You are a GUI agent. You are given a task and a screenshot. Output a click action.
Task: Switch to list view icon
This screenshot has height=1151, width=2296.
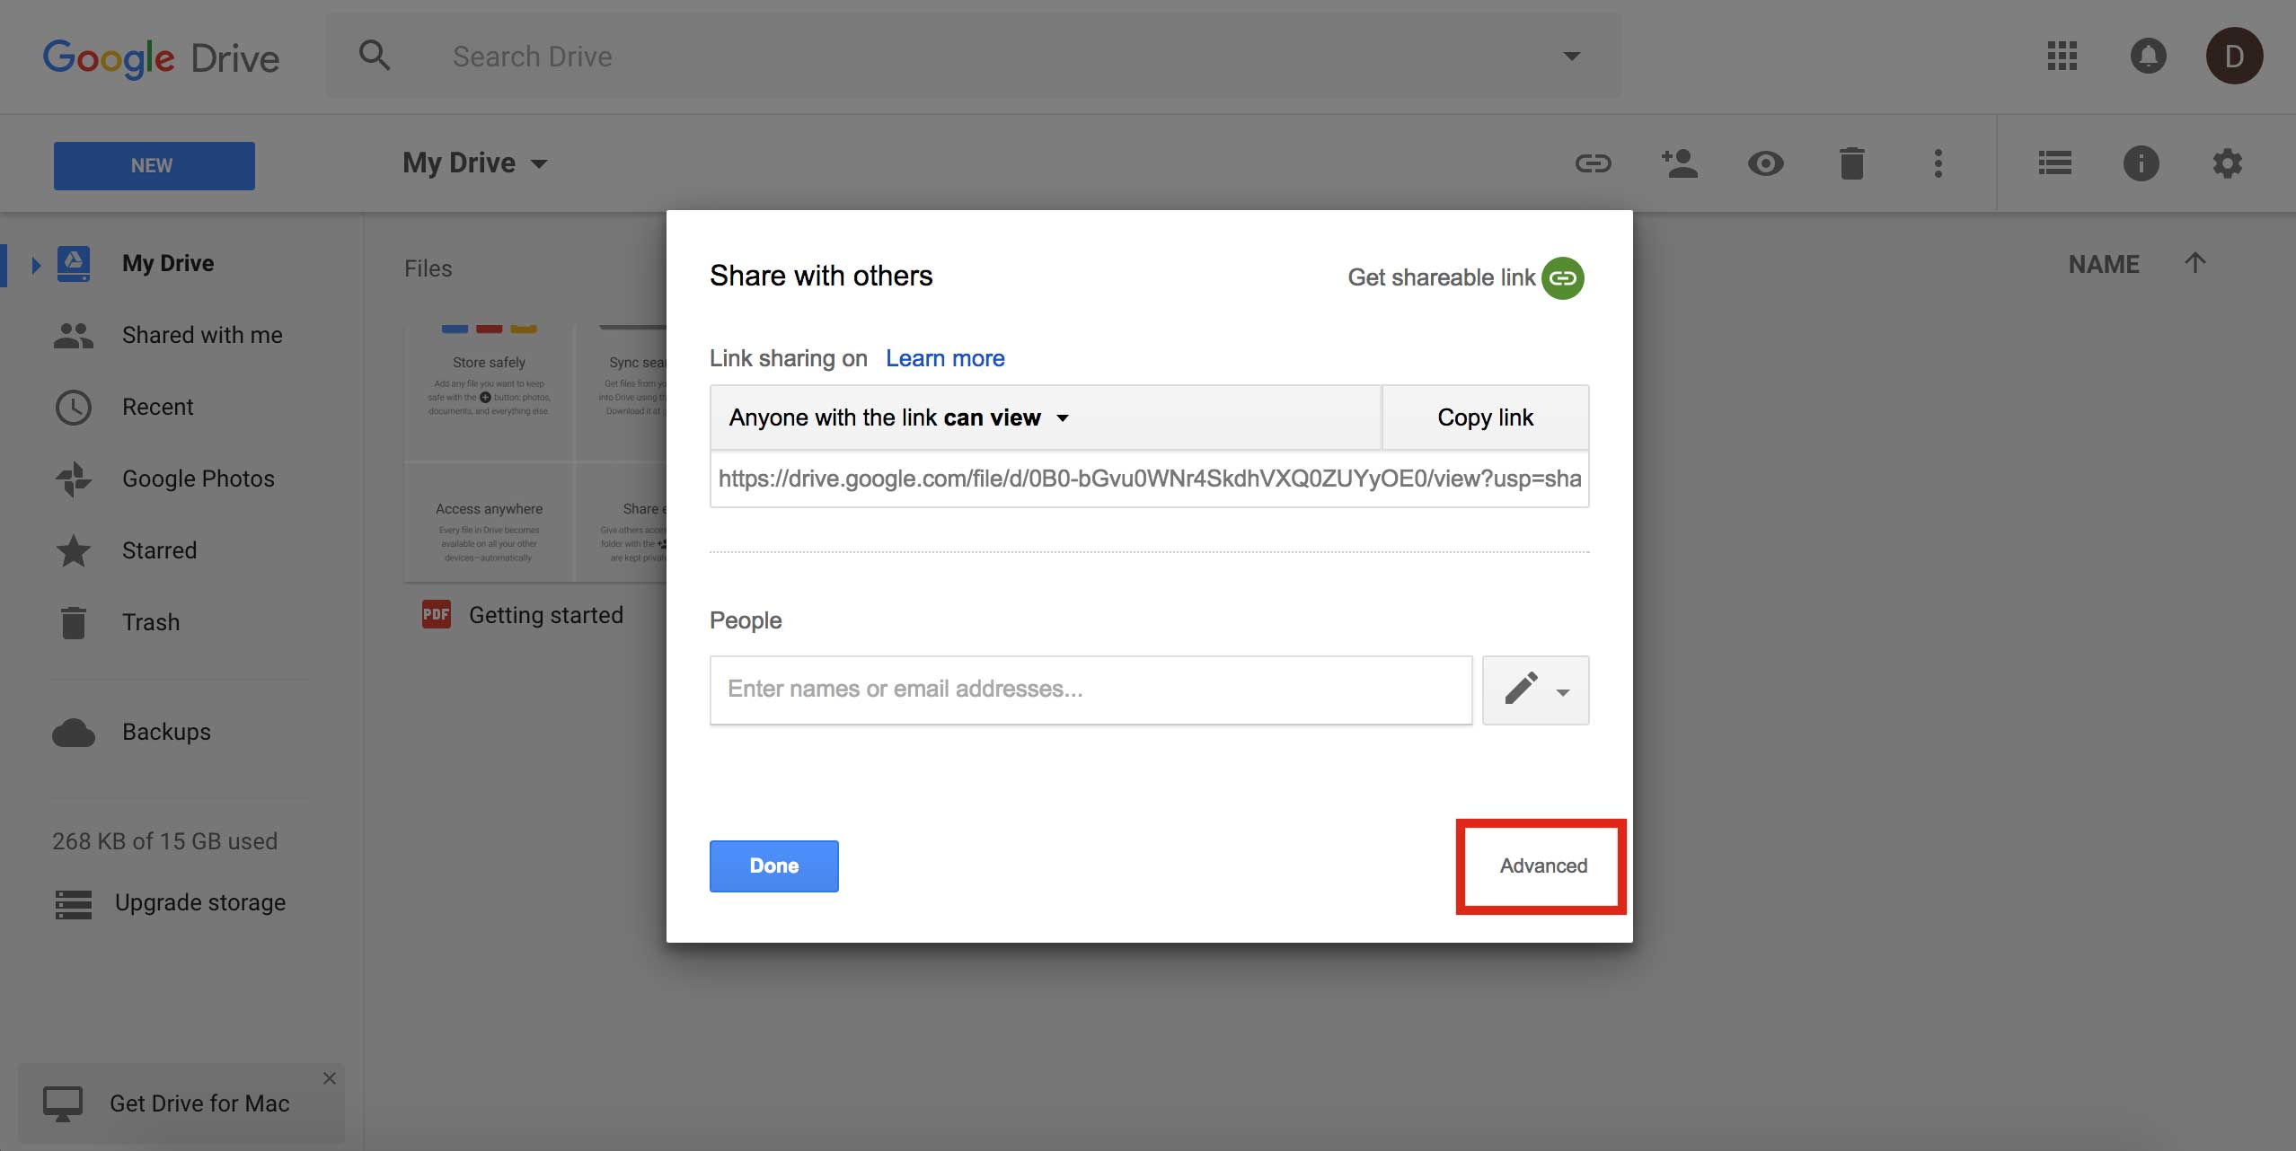[x=2054, y=163]
